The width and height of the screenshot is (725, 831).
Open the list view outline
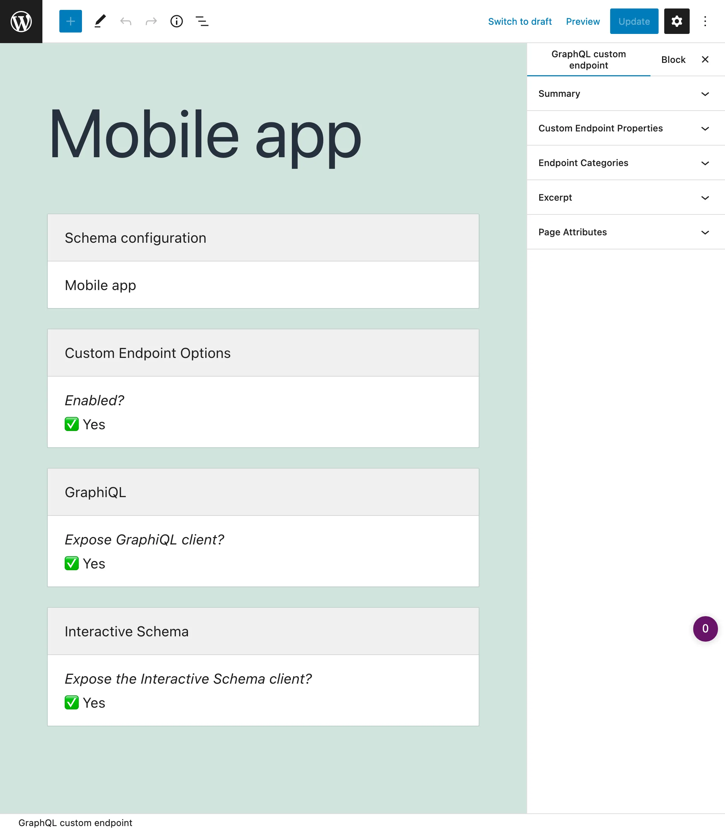202,21
